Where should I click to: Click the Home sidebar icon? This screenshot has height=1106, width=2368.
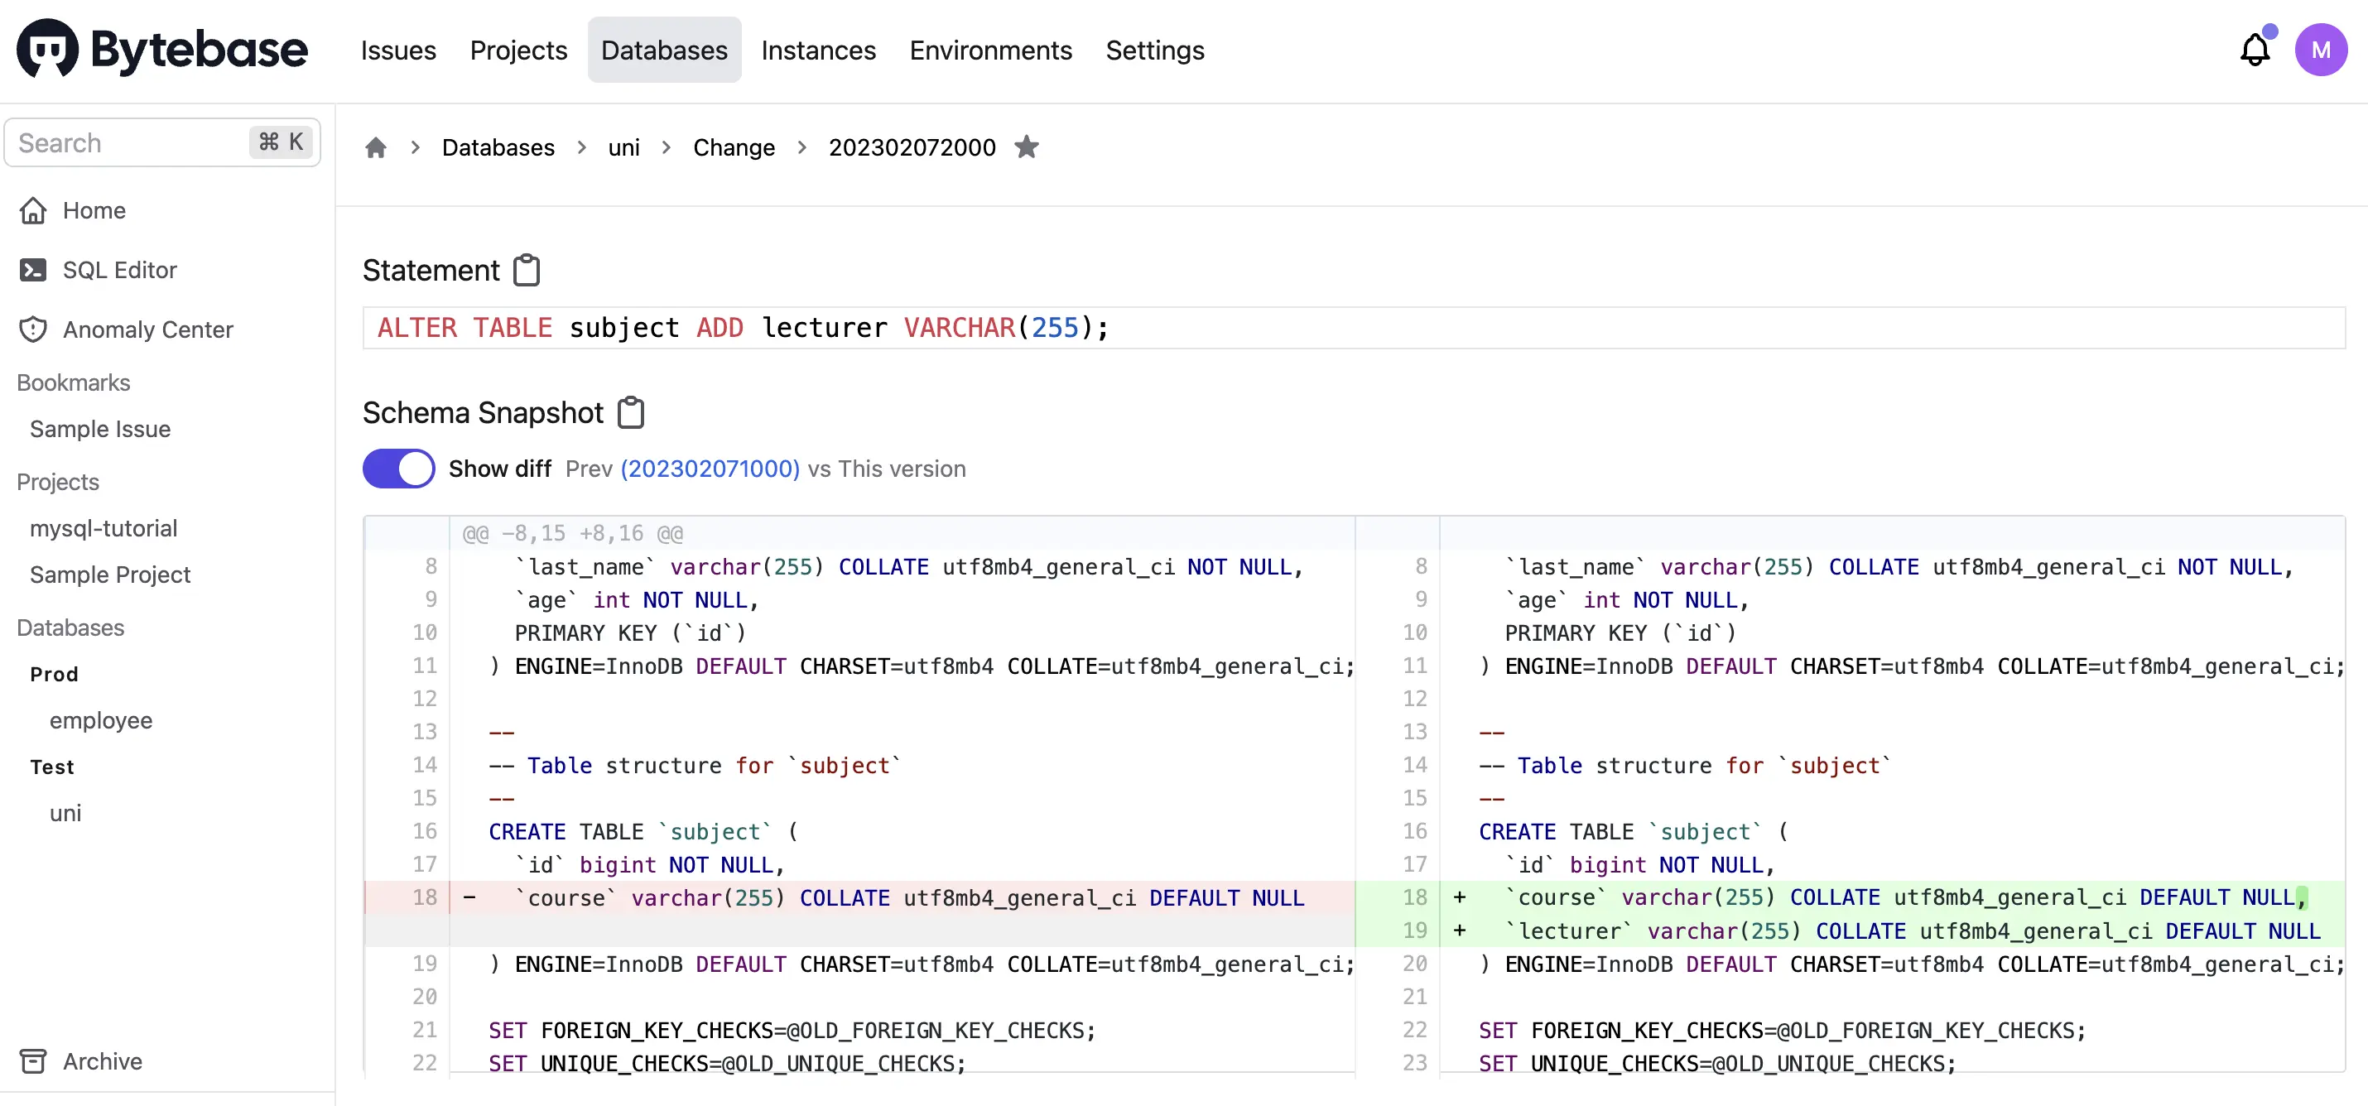33,210
